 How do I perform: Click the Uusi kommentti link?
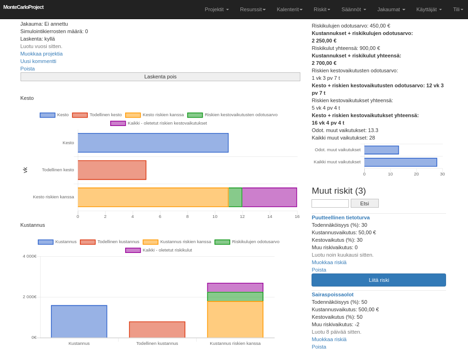pyautogui.click(x=38, y=62)
